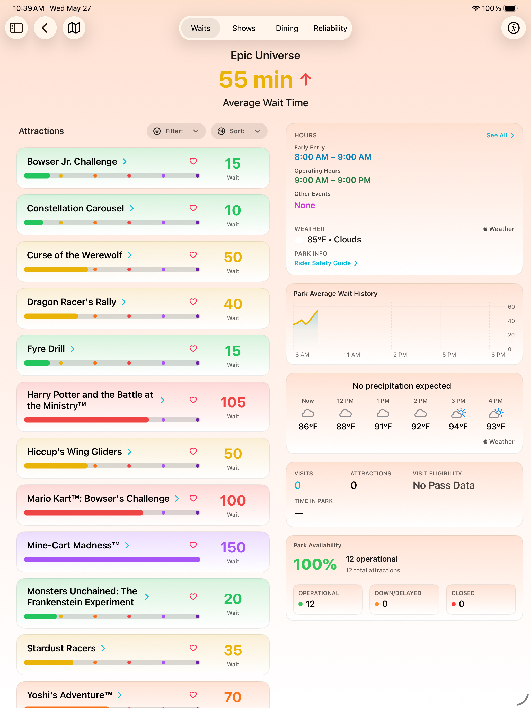Open Stardust Racers attraction title
Viewport: 531px width, 708px height.
pos(61,648)
